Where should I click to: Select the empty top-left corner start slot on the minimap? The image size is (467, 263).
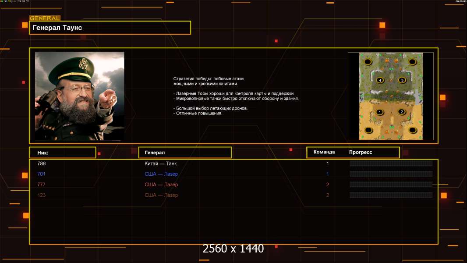coord(368,62)
